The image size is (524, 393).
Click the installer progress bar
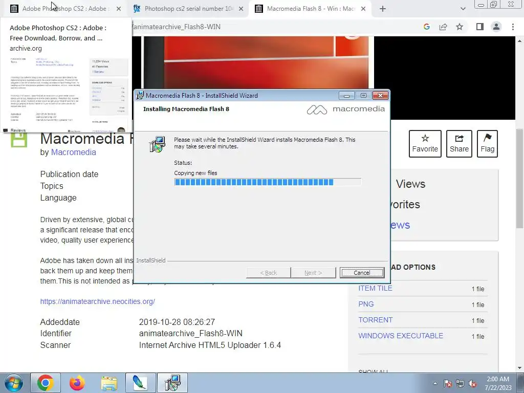[x=268, y=182]
